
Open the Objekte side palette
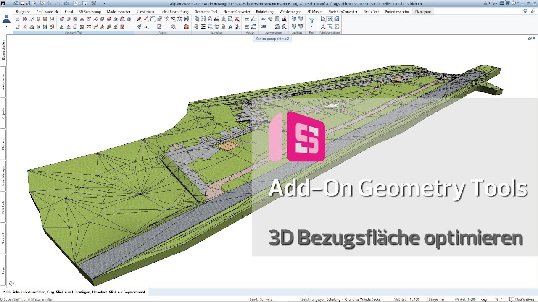click(x=3, y=113)
